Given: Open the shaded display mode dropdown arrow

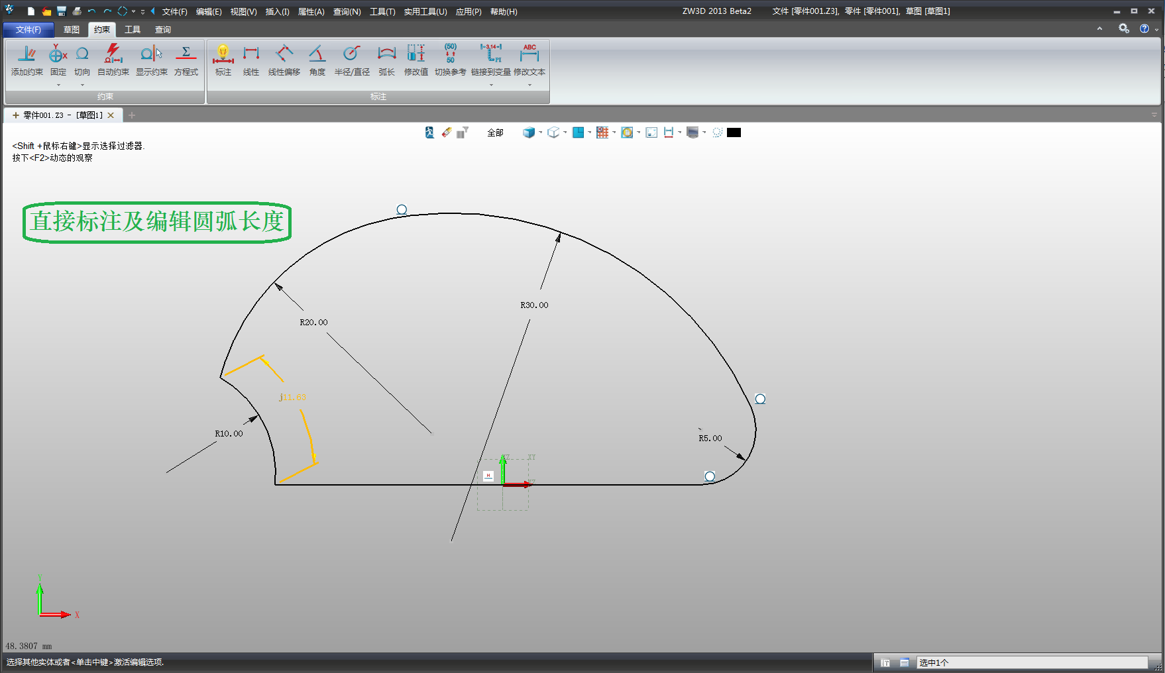Looking at the screenshot, I should (x=541, y=132).
